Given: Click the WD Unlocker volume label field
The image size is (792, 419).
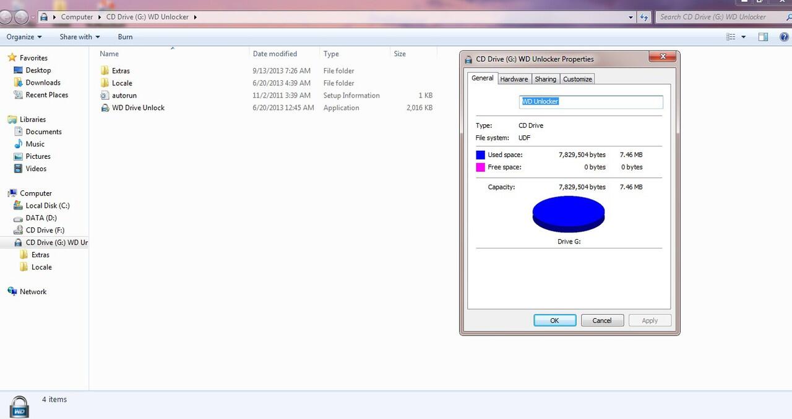Looking at the screenshot, I should click(x=591, y=102).
